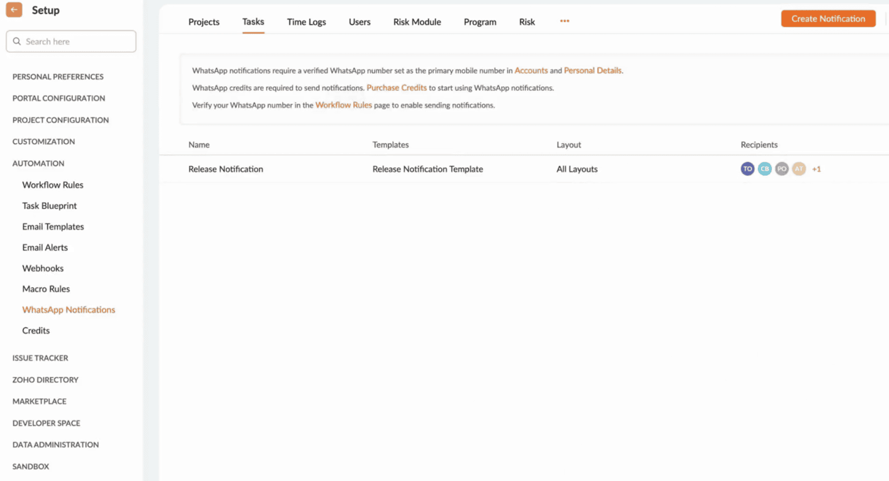
Task: Click the search magnifier icon
Action: click(x=17, y=42)
